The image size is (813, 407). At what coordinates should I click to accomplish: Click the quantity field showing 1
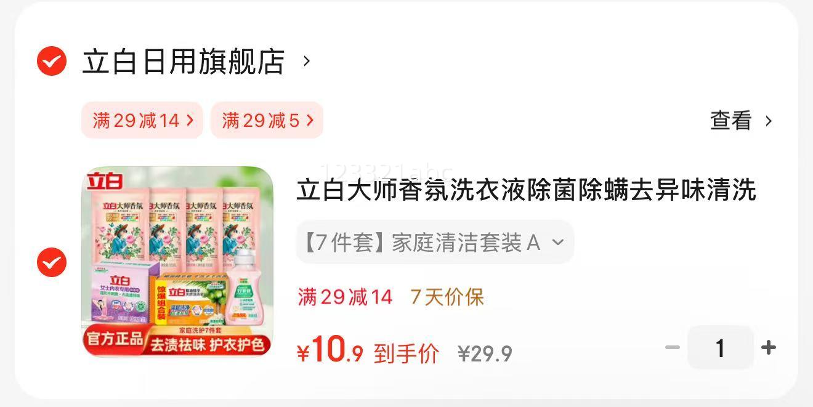coord(720,348)
